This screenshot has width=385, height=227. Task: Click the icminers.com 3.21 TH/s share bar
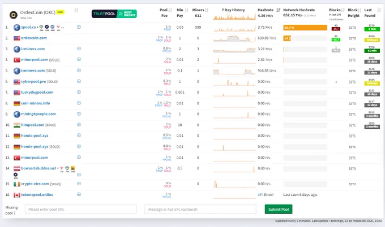(x=305, y=49)
